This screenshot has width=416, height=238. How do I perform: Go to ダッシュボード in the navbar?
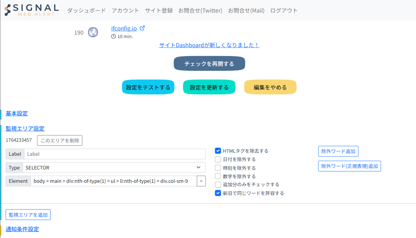(x=86, y=11)
